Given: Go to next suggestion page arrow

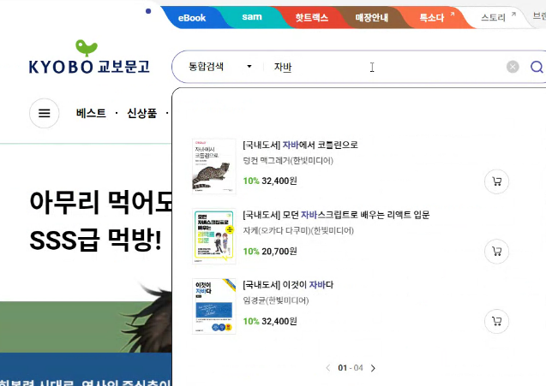Looking at the screenshot, I should (373, 368).
